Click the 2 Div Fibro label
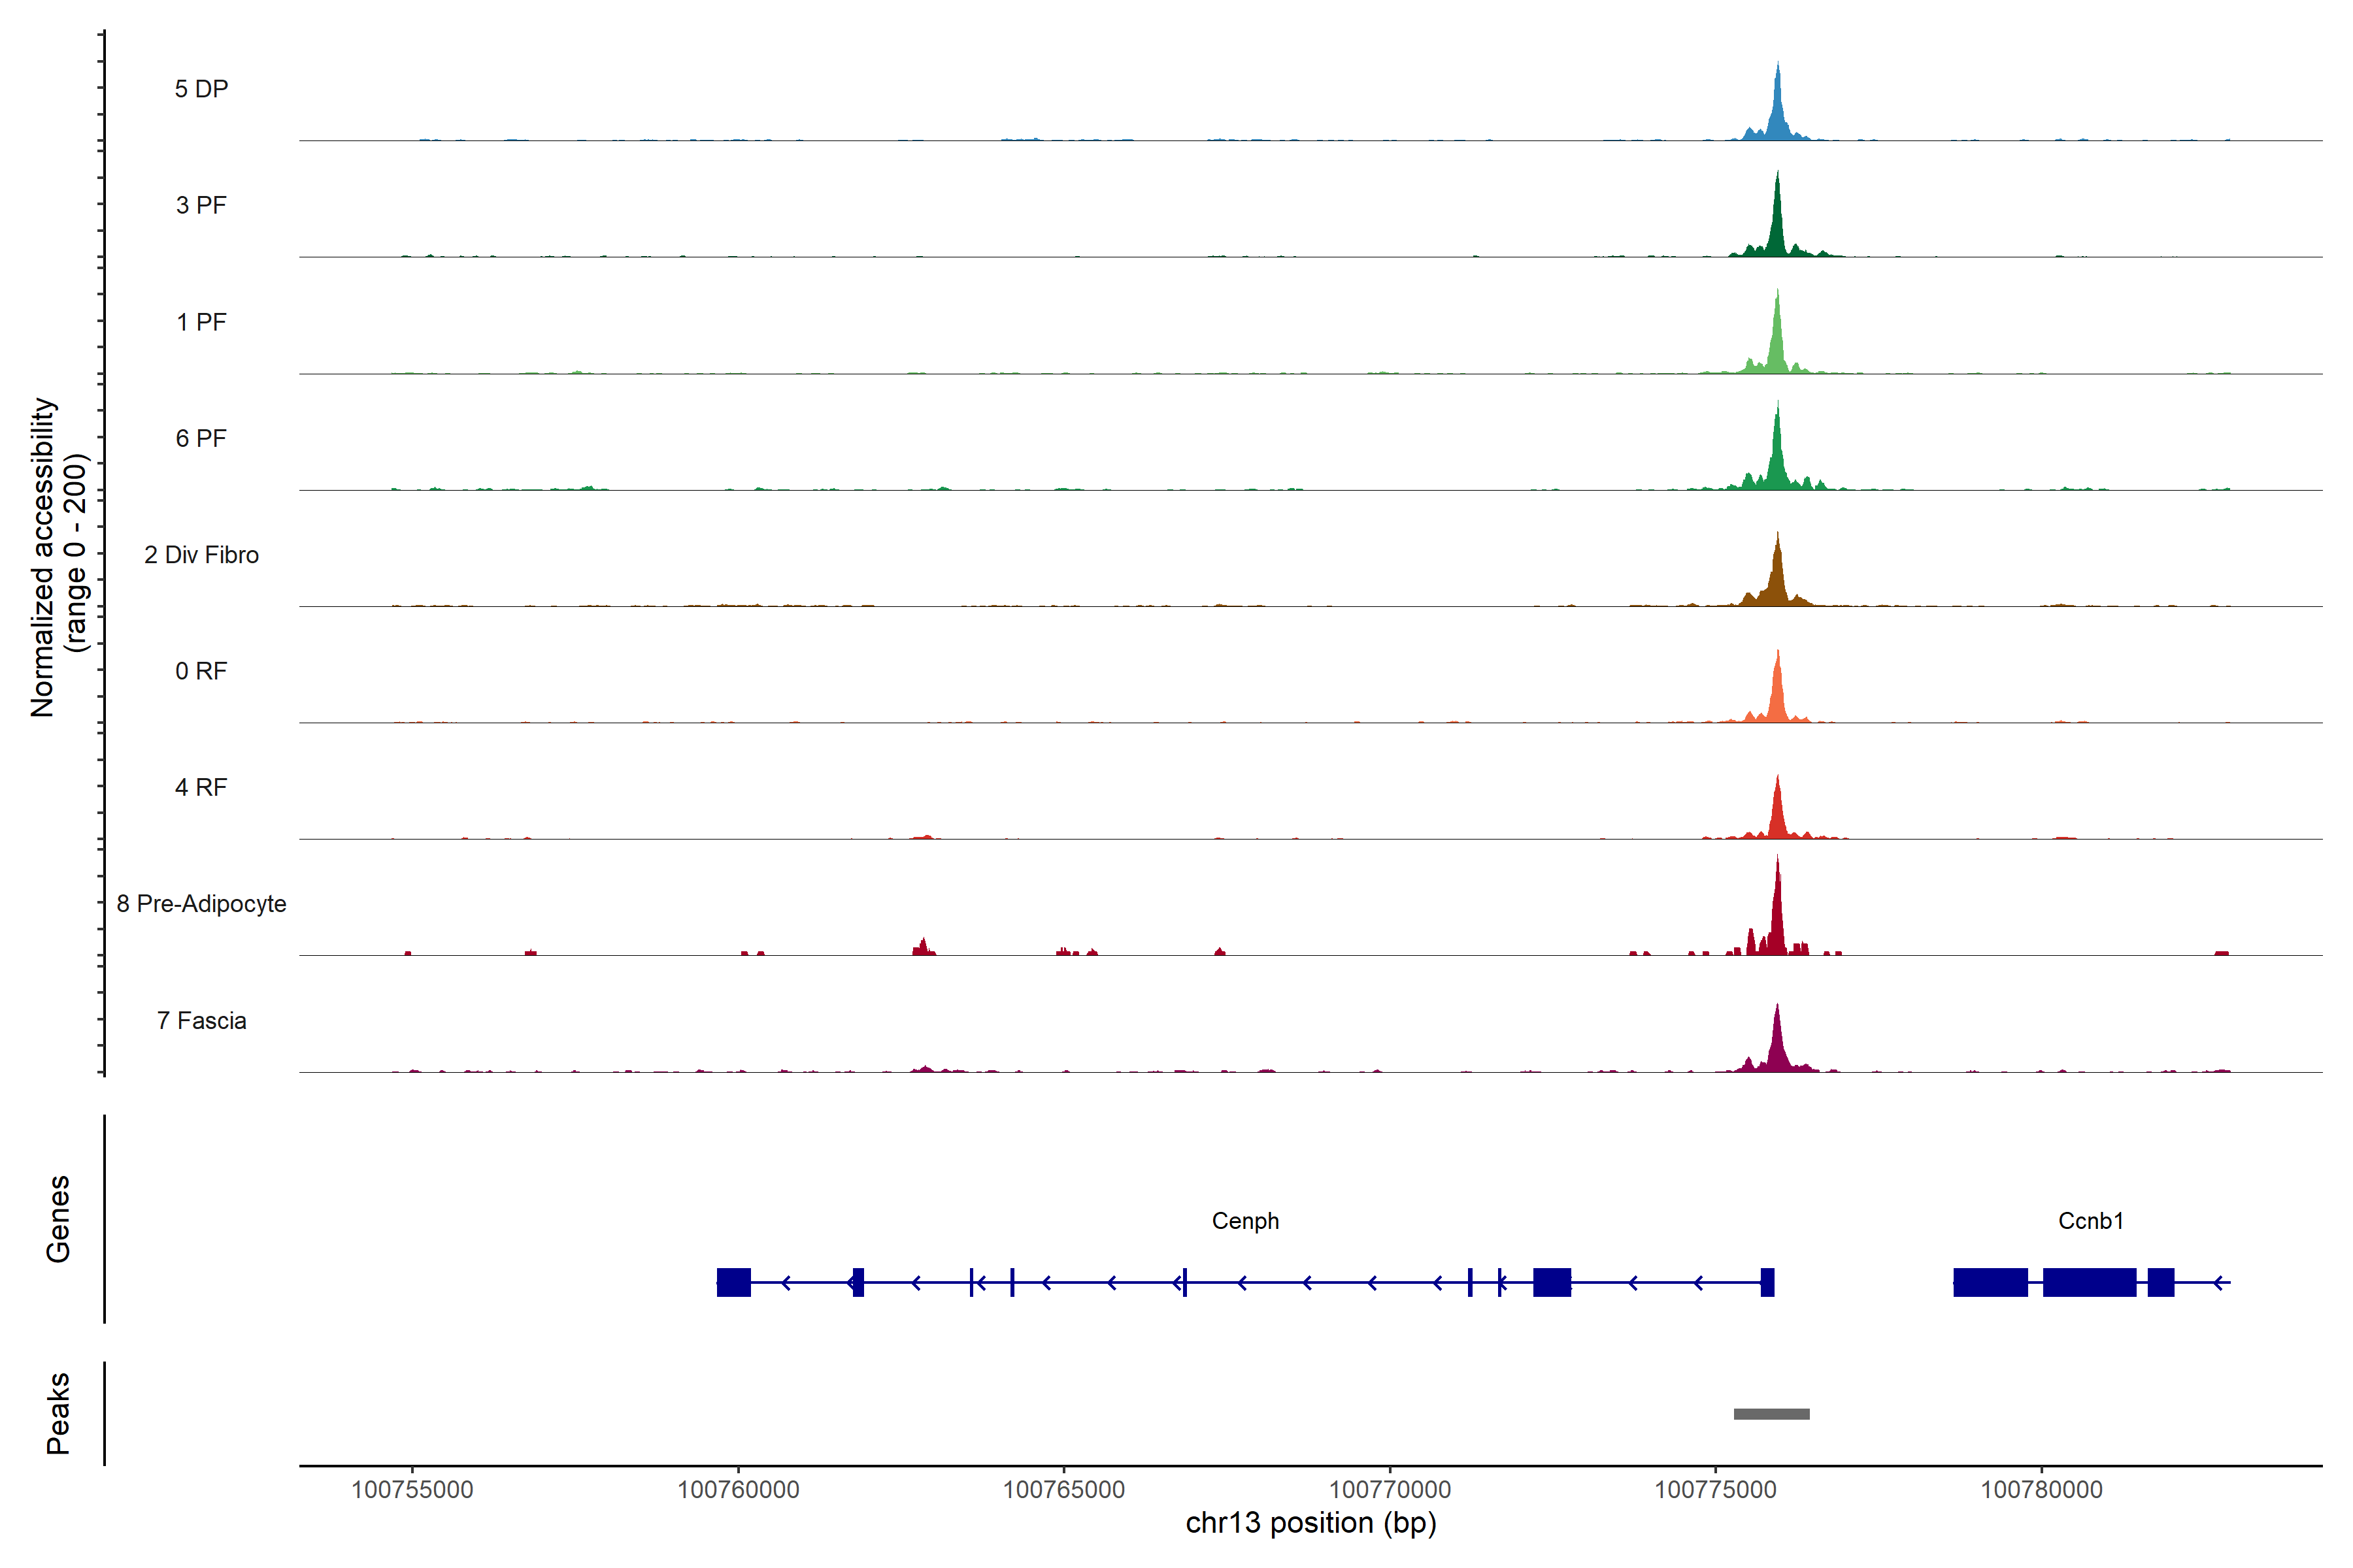Viewport: 2353px width, 1568px height. point(201,554)
